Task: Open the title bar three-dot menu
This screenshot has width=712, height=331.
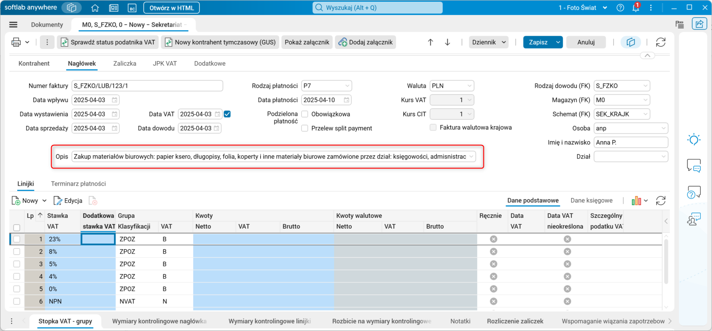Action: click(x=651, y=8)
